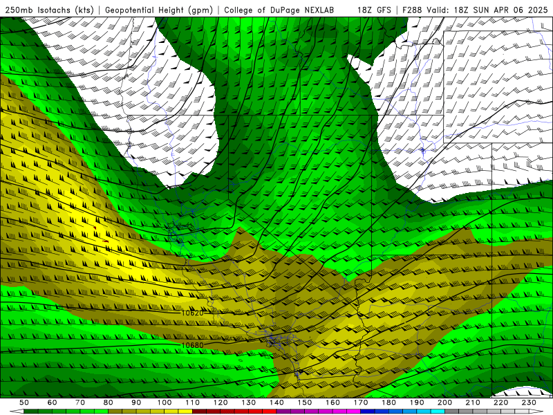This screenshot has width=553, height=415.
Task: Select the "18Z GFS" model run label
Action: (374, 10)
